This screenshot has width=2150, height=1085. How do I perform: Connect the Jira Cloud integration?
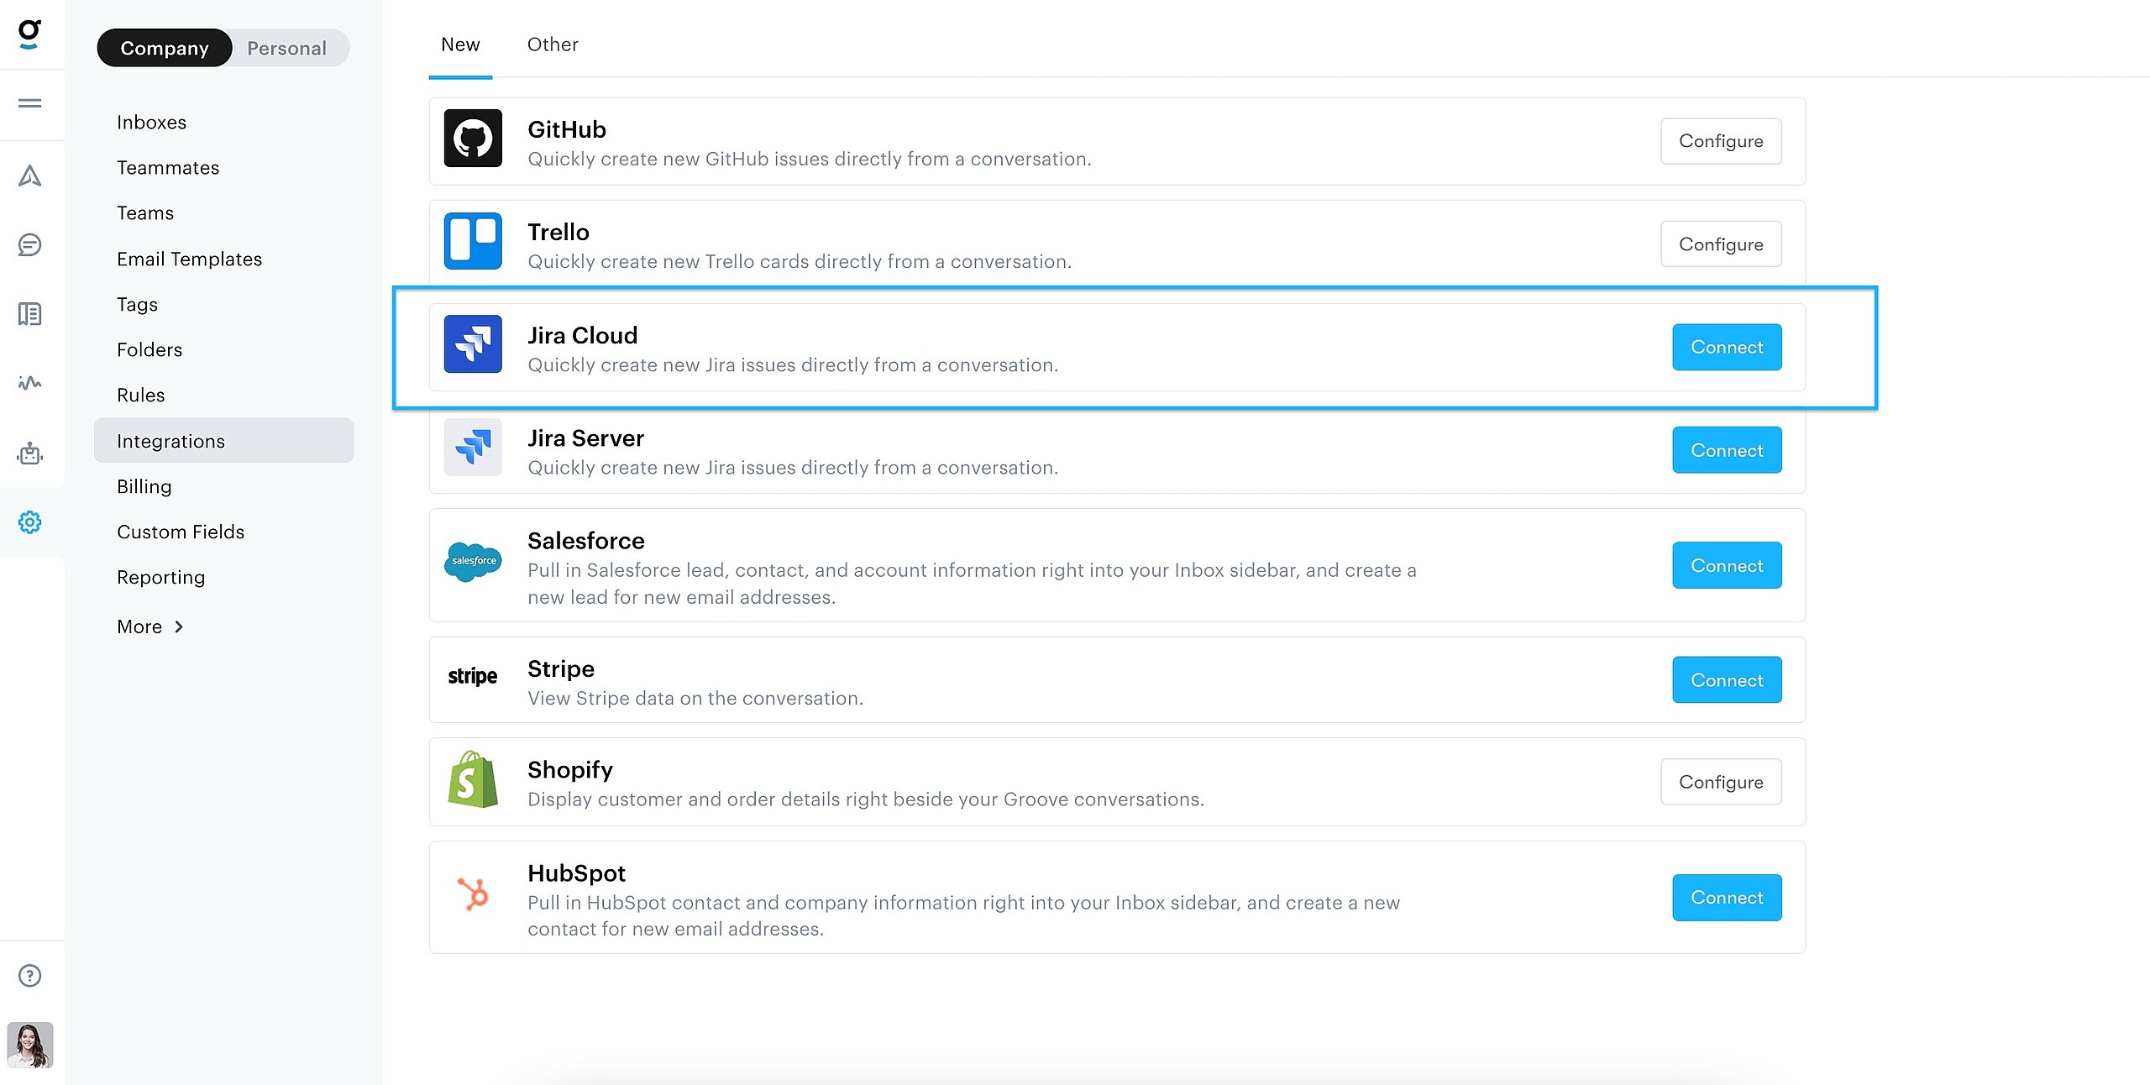pos(1727,347)
